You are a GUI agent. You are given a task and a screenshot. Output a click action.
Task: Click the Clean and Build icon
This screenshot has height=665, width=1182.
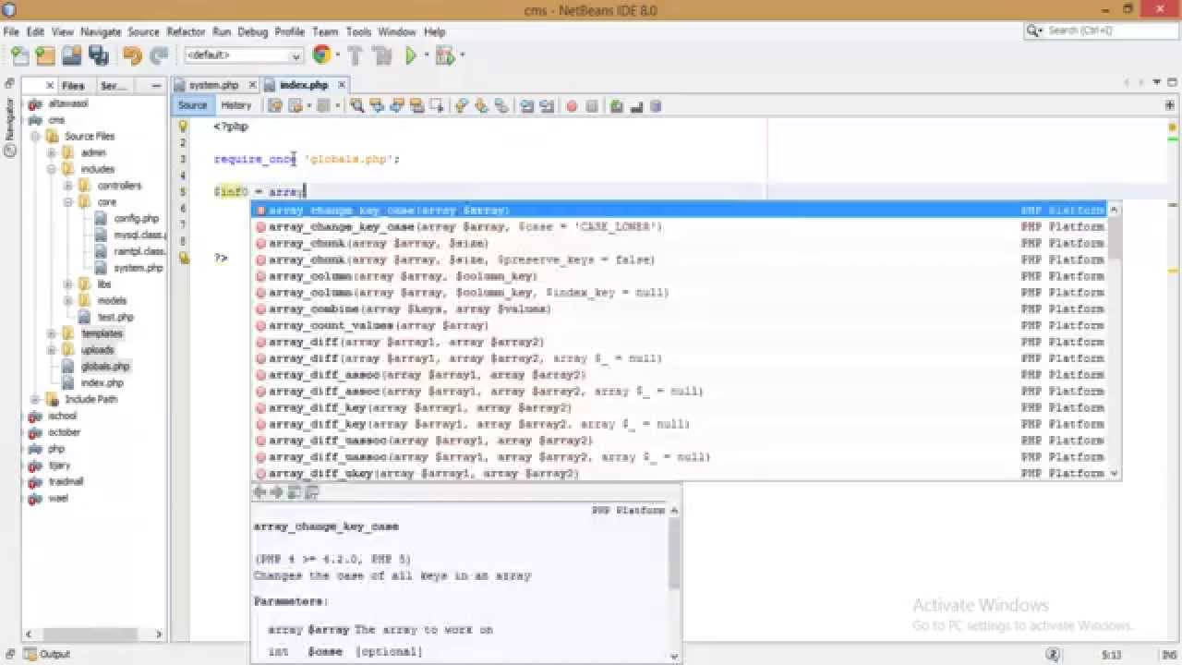(382, 55)
